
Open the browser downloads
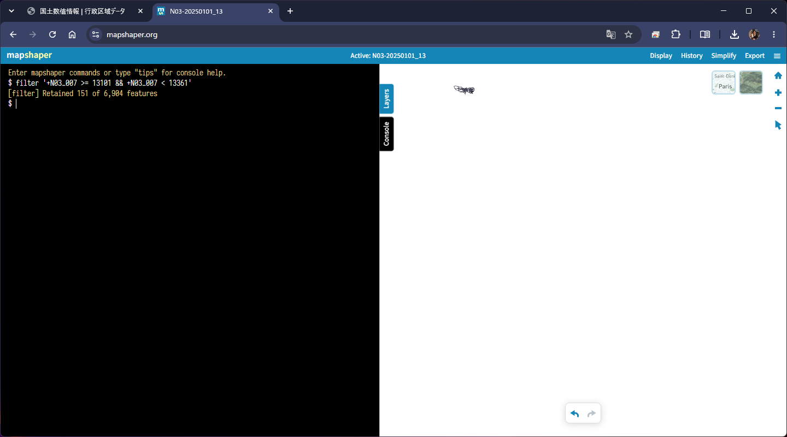tap(735, 34)
